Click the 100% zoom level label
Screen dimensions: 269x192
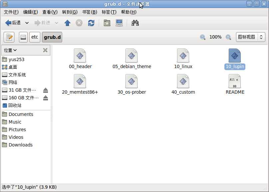[x=215, y=37]
